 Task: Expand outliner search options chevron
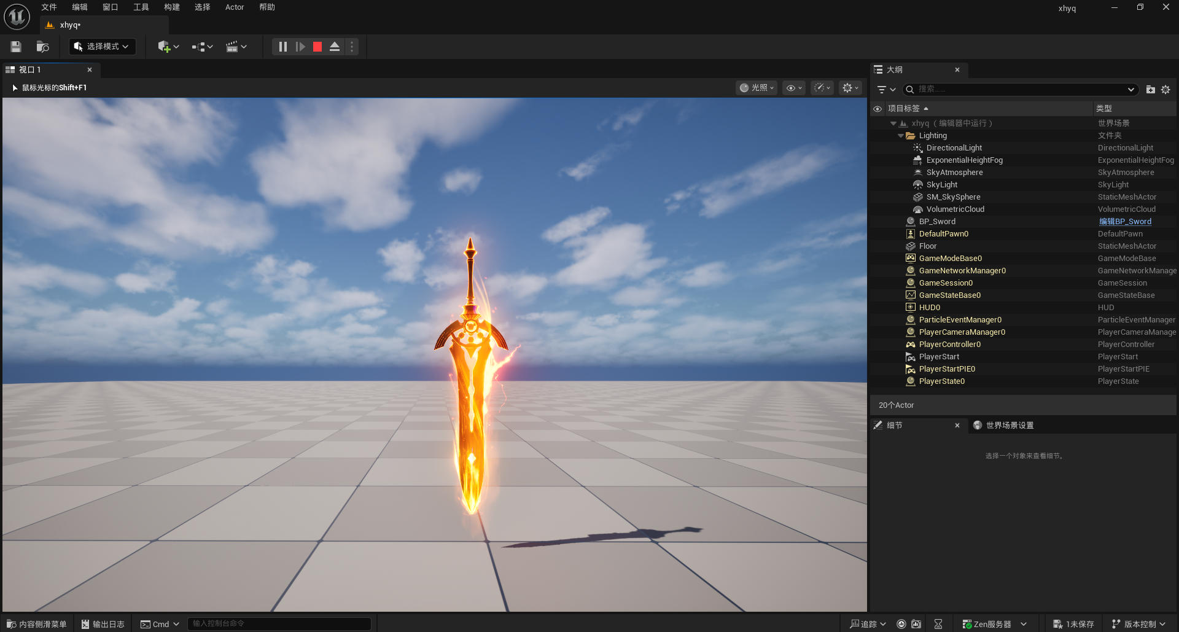pos(1131,90)
